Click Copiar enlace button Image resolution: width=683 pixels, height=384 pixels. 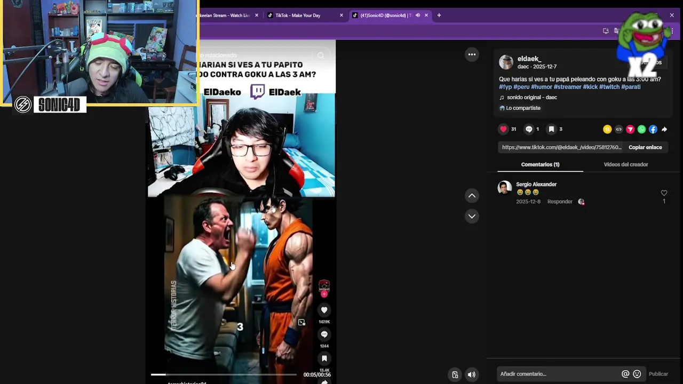pyautogui.click(x=645, y=147)
